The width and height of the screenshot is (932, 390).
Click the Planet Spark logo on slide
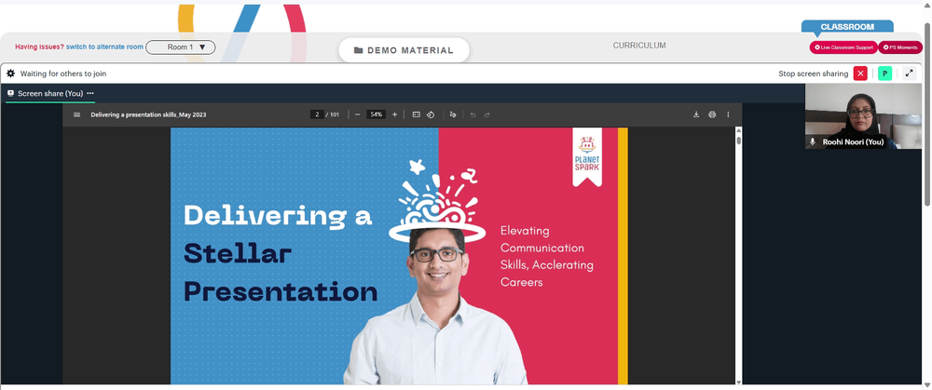coord(587,156)
